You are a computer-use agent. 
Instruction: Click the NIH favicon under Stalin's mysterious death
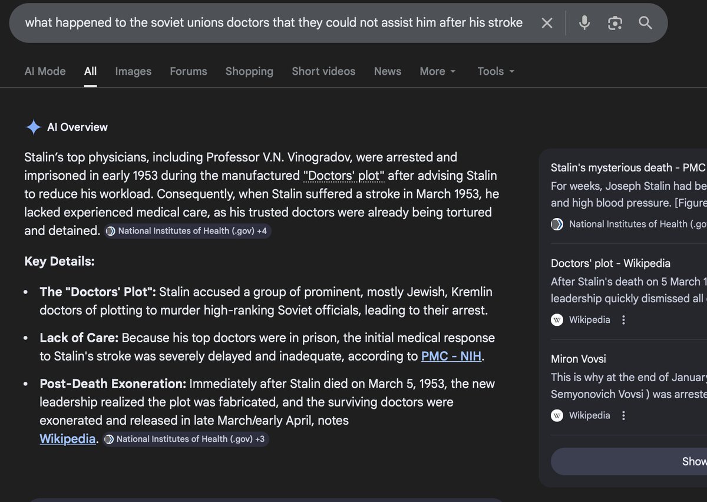[x=557, y=224]
